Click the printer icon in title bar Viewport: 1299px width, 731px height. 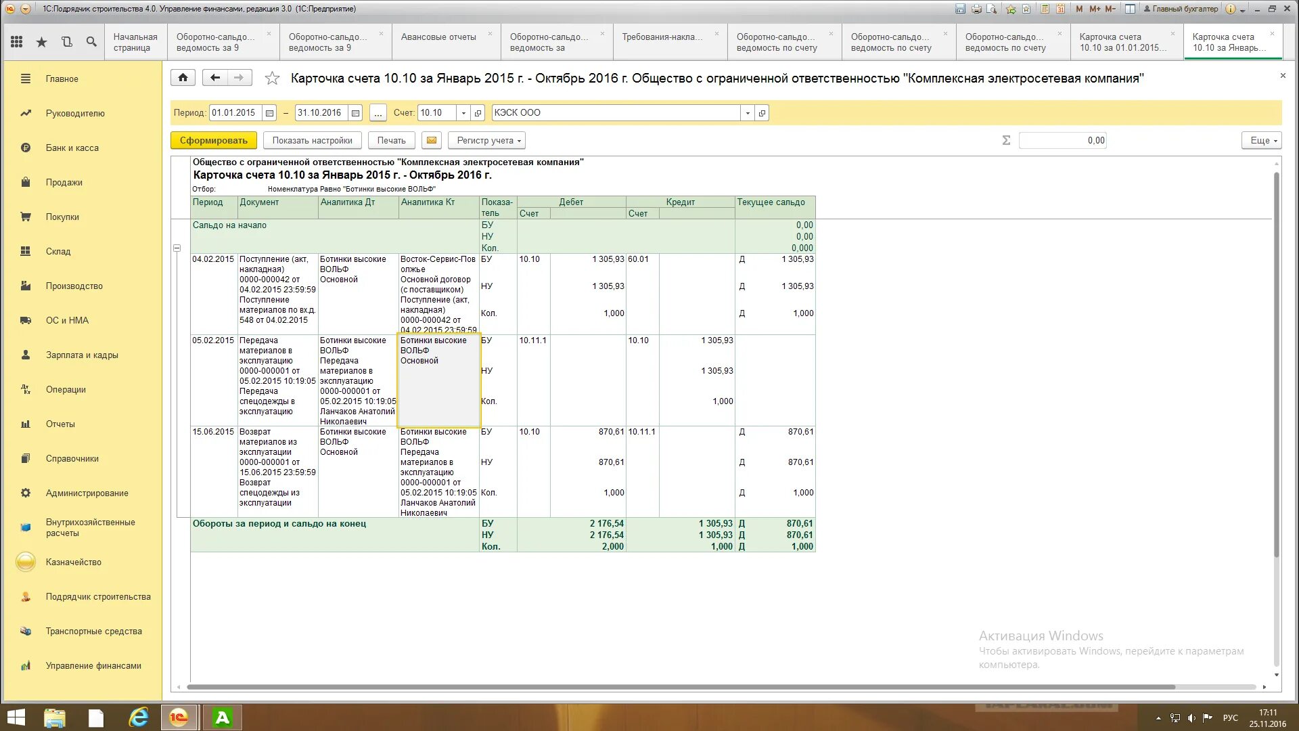(x=976, y=9)
